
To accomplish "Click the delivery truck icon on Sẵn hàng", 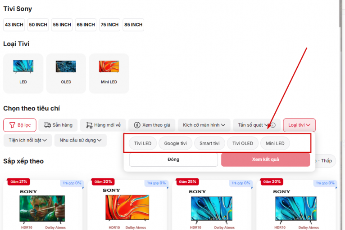I will coord(47,125).
